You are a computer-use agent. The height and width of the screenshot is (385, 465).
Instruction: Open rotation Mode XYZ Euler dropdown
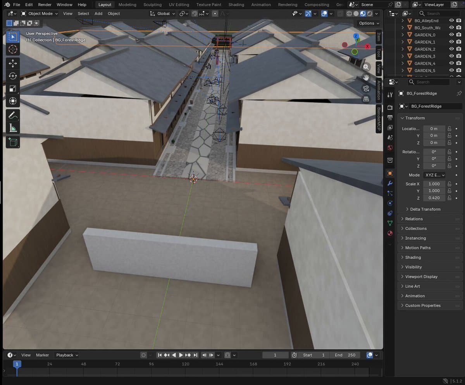tap(434, 175)
